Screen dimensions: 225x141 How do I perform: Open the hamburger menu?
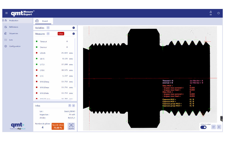click(6, 13)
